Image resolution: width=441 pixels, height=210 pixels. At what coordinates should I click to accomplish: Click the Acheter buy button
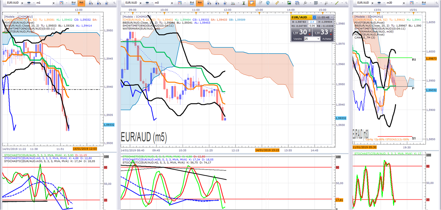pos(327,39)
